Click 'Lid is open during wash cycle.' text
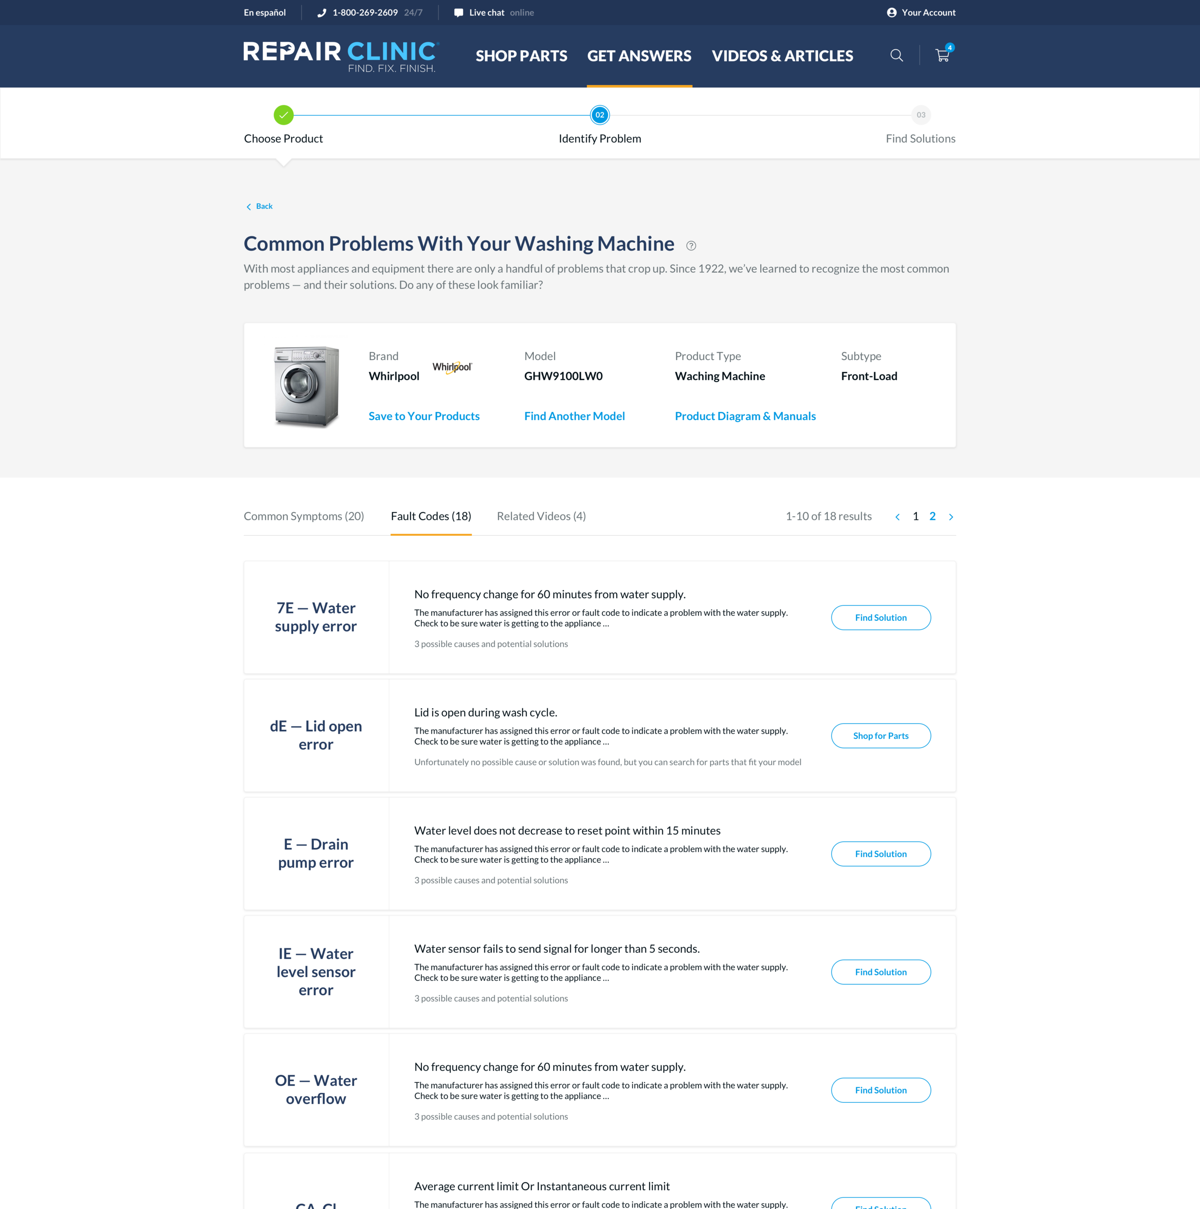The width and height of the screenshot is (1200, 1209). [x=485, y=713]
